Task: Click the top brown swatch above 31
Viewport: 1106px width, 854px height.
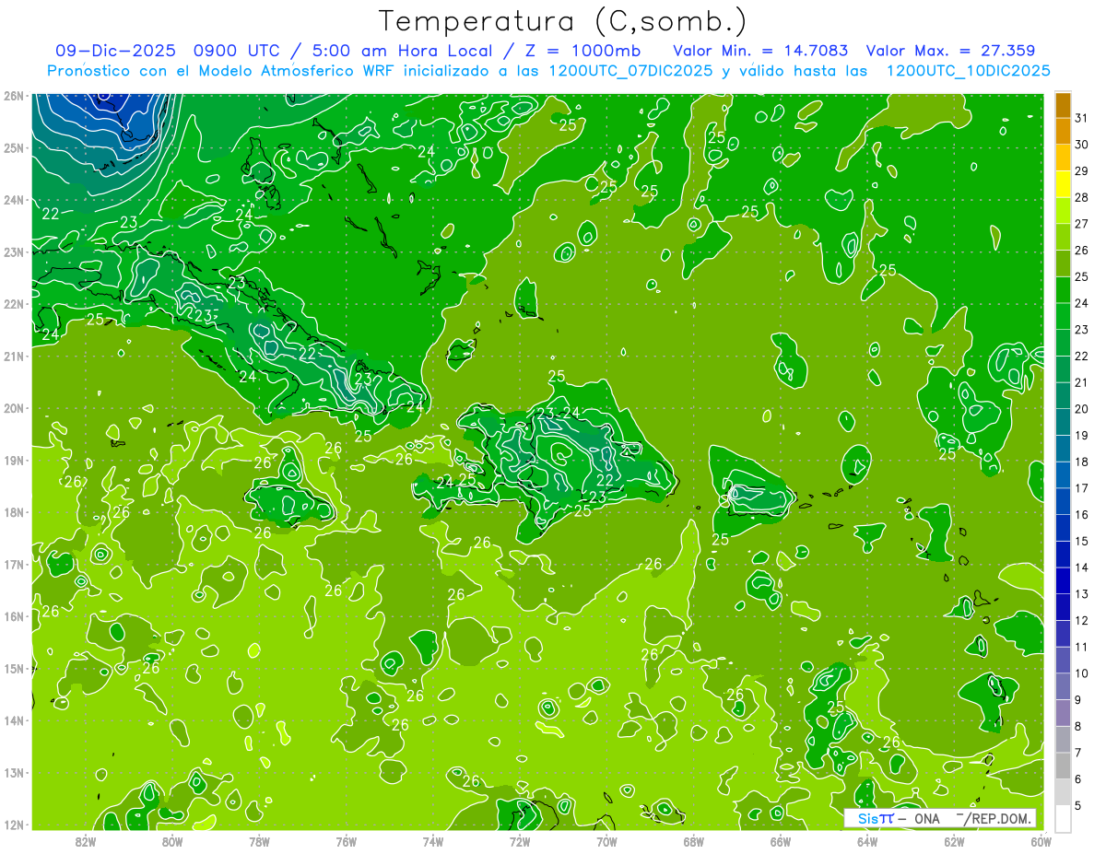Action: tap(1063, 105)
